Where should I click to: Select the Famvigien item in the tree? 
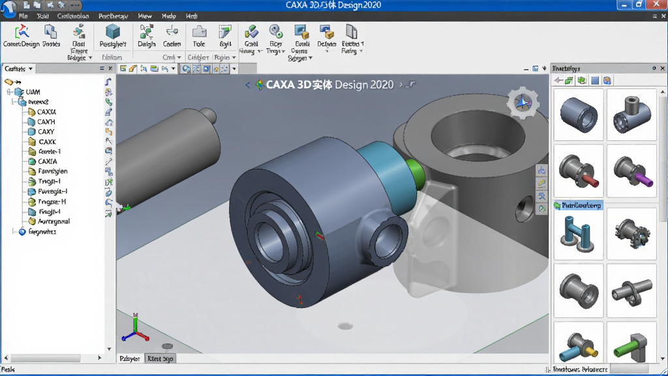coord(52,171)
